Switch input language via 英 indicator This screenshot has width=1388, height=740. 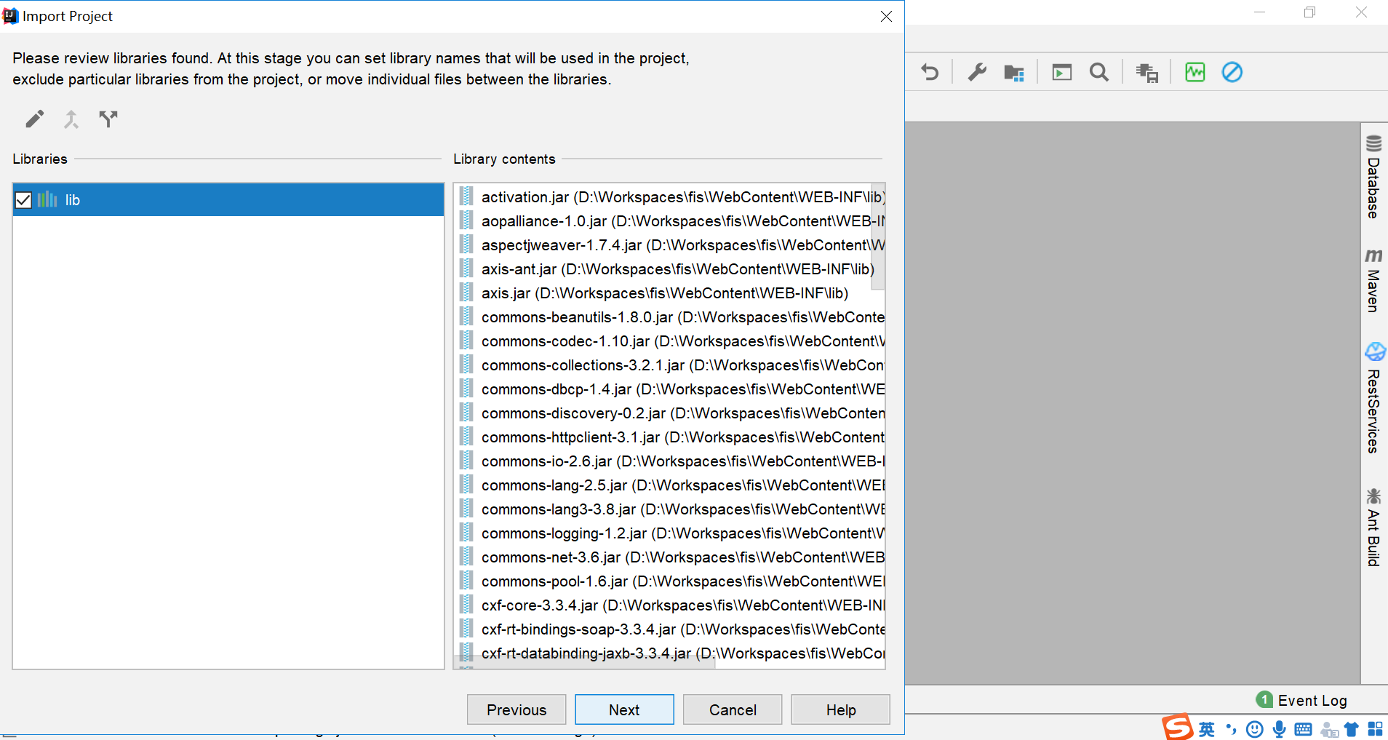tap(1206, 729)
